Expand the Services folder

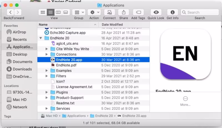pyautogui.click(x=47, y=109)
